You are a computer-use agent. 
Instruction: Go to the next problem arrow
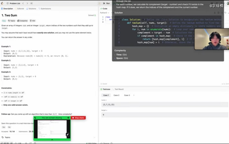point(27,3)
